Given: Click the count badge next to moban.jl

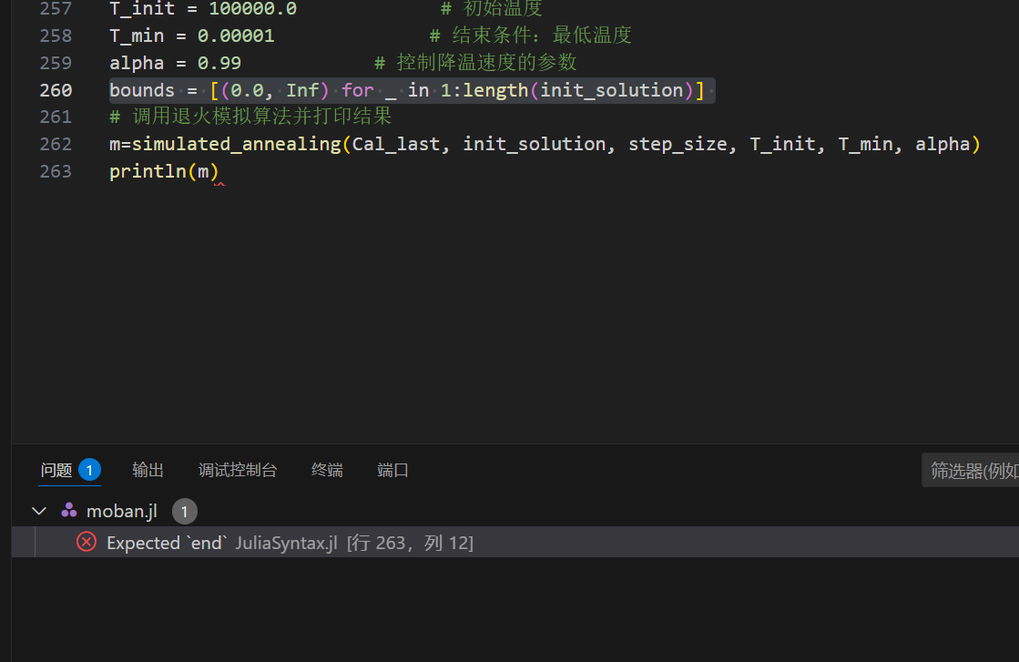Looking at the screenshot, I should pyautogui.click(x=185, y=512).
